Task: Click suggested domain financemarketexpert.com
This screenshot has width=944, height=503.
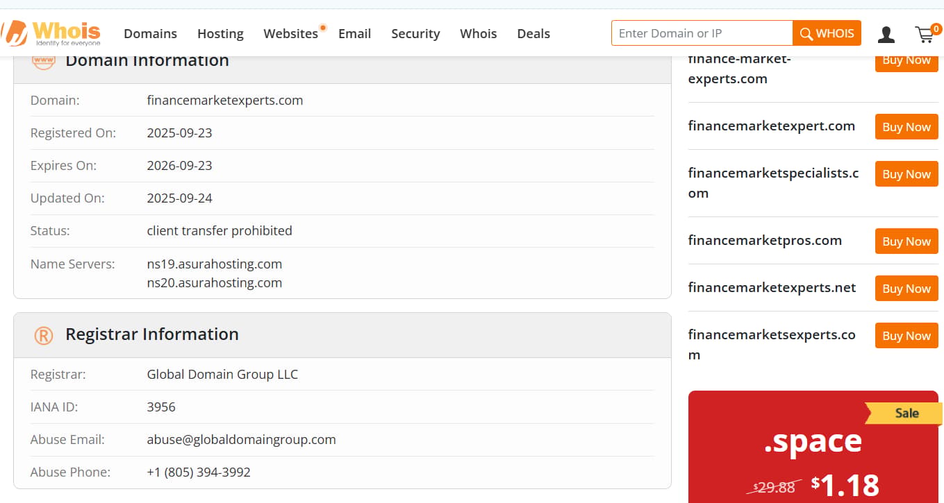Action: [772, 126]
